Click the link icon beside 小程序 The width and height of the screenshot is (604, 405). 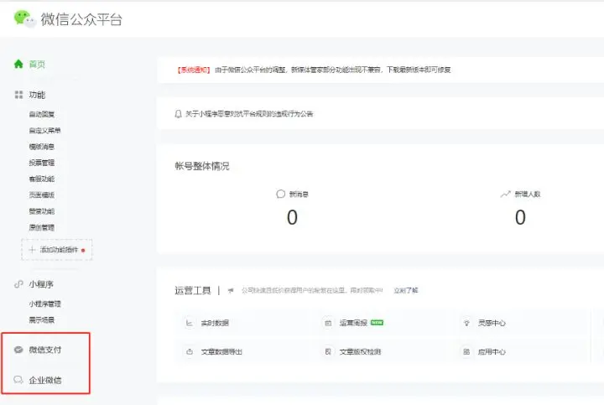coord(18,284)
